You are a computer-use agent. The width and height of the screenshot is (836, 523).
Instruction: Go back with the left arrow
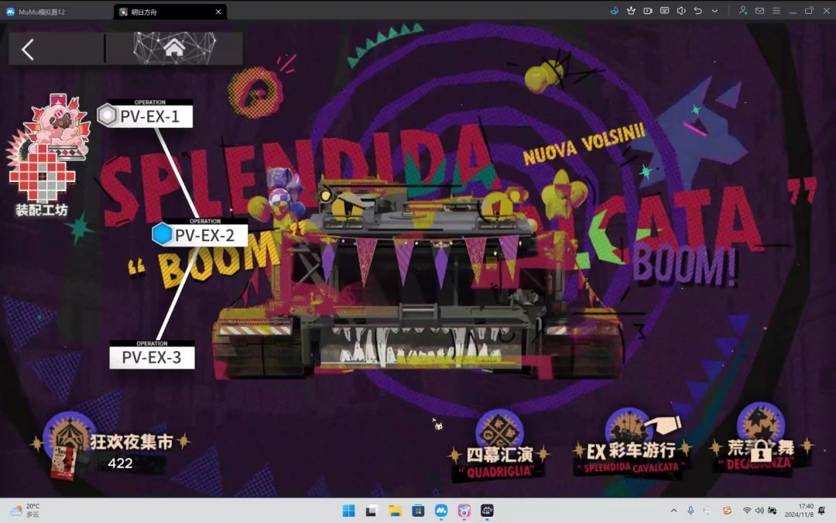(x=29, y=50)
